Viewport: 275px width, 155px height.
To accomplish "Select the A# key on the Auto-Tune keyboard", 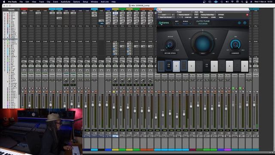I will pos(237,65).
